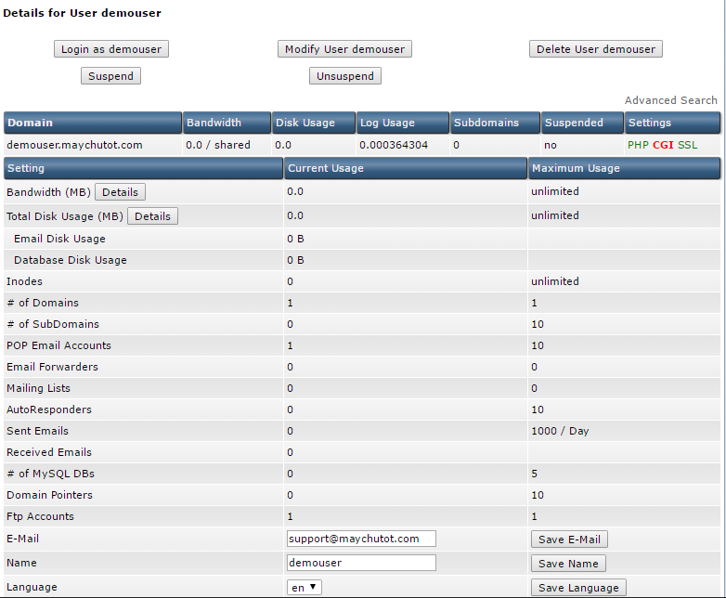Click the '0.0 / shared' bandwidth value

click(x=218, y=145)
